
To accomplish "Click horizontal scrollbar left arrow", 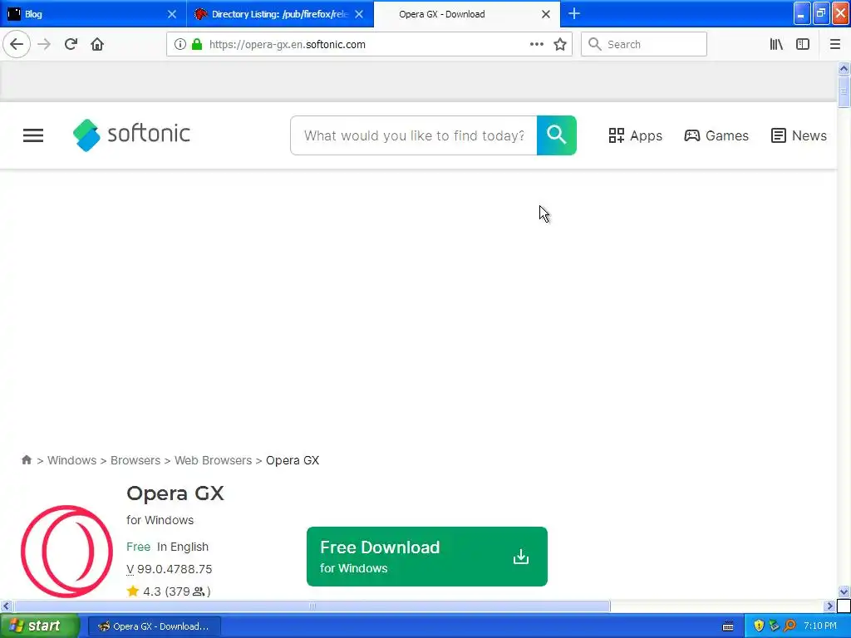I will [x=6, y=606].
